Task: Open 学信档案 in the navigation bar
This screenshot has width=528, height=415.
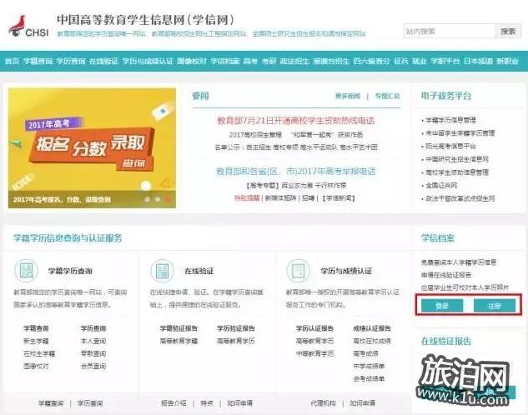Action: point(225,61)
